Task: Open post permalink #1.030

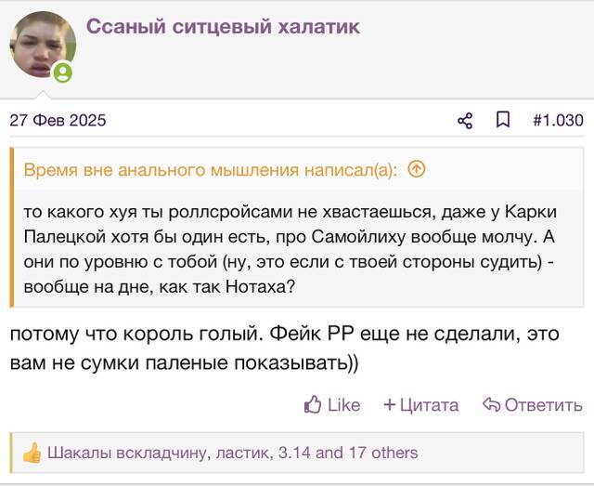Action: coord(558,120)
